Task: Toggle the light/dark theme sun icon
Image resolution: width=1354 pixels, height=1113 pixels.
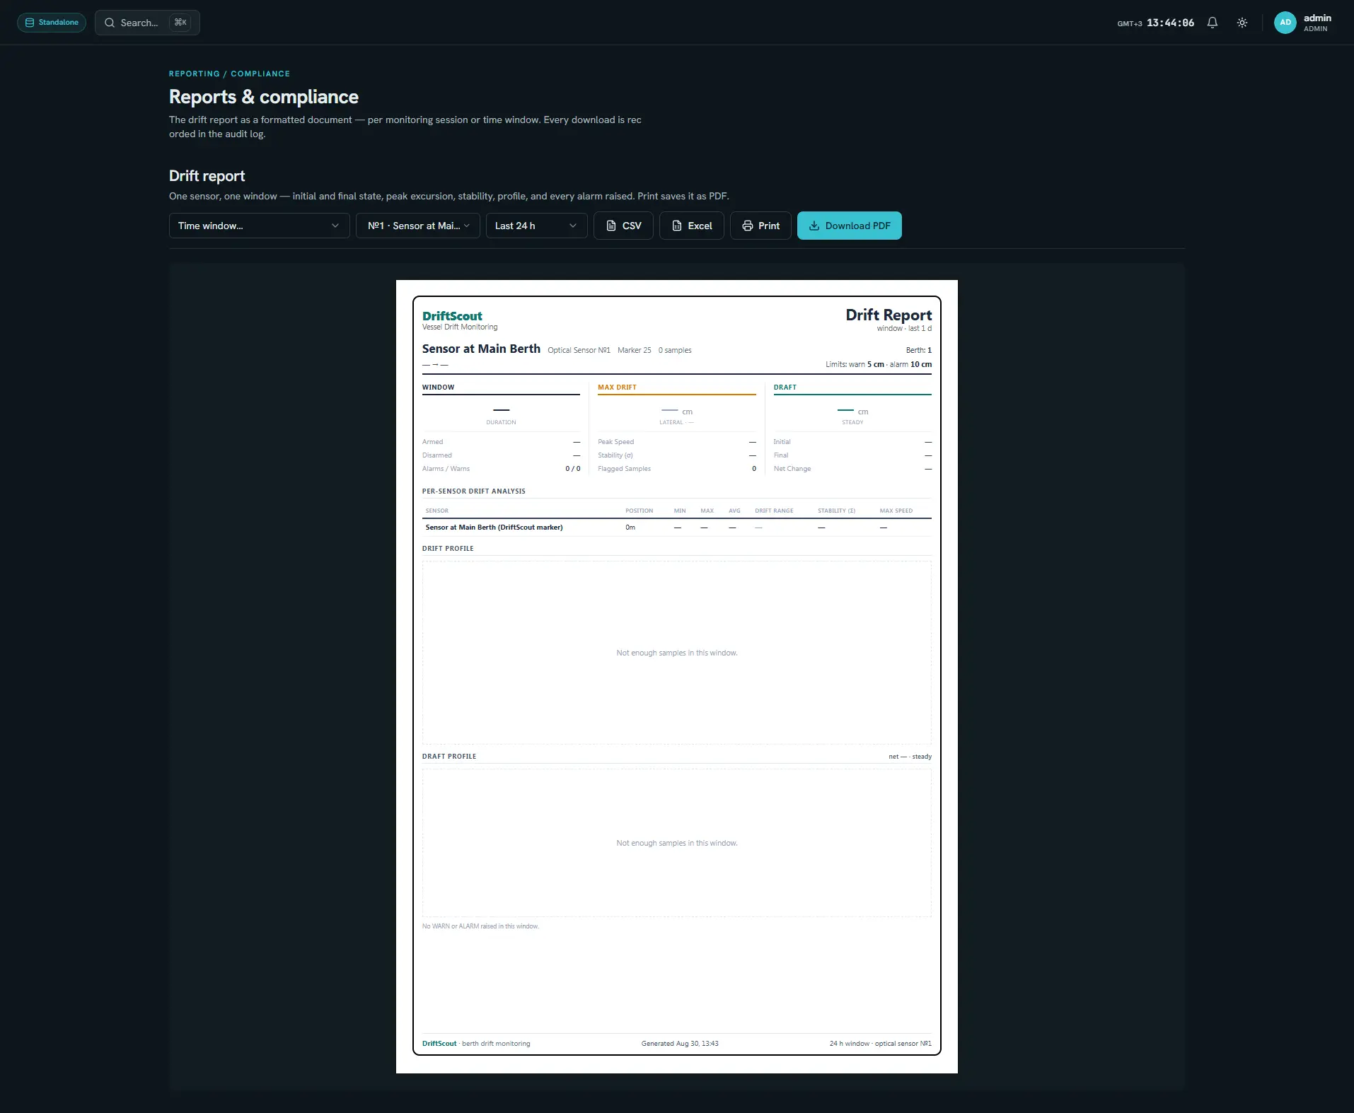Action: (x=1242, y=23)
